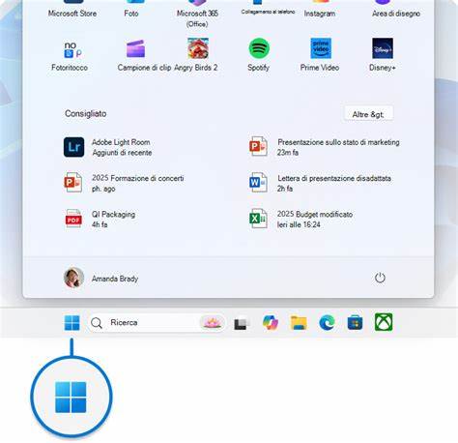Click the power button icon
The width and height of the screenshot is (458, 443).
[380, 278]
